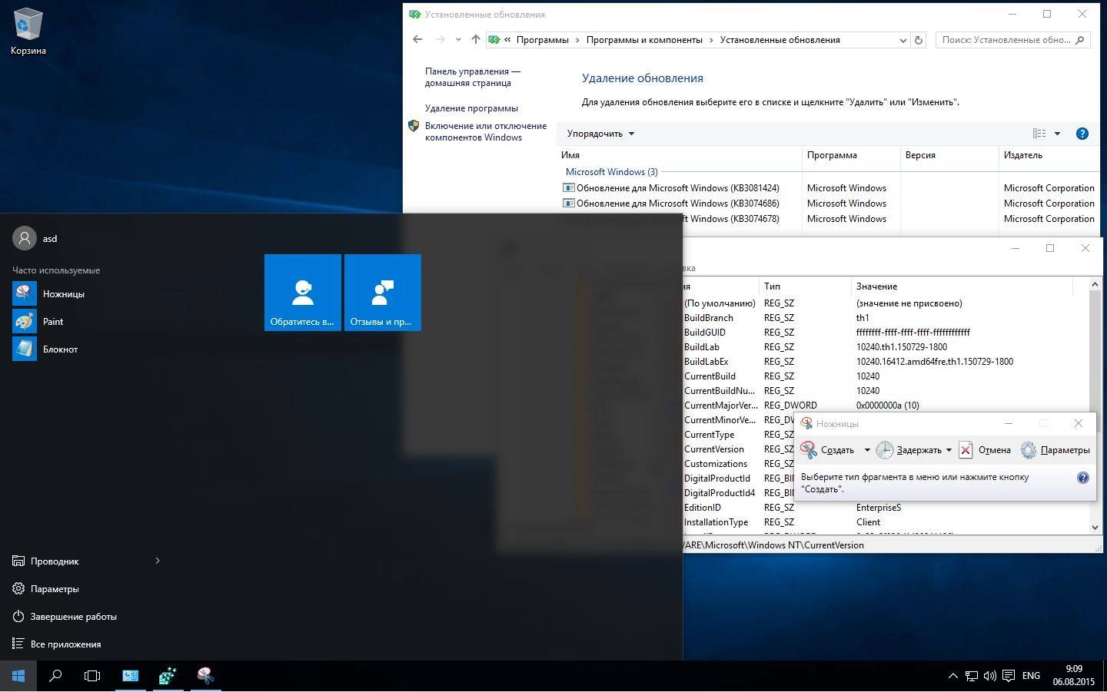1107x692 pixels.
Task: Show hidden tray icons chevron
Action: click(952, 676)
